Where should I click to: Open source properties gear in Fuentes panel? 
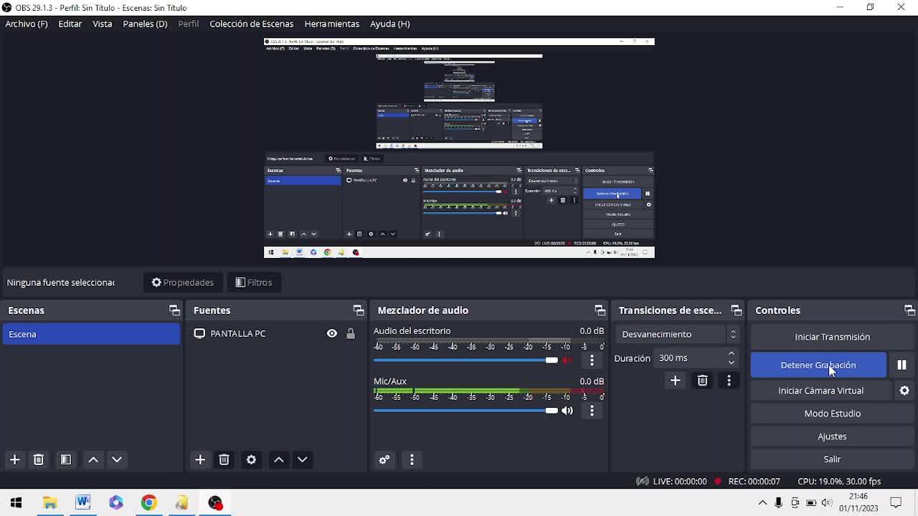pyautogui.click(x=251, y=459)
